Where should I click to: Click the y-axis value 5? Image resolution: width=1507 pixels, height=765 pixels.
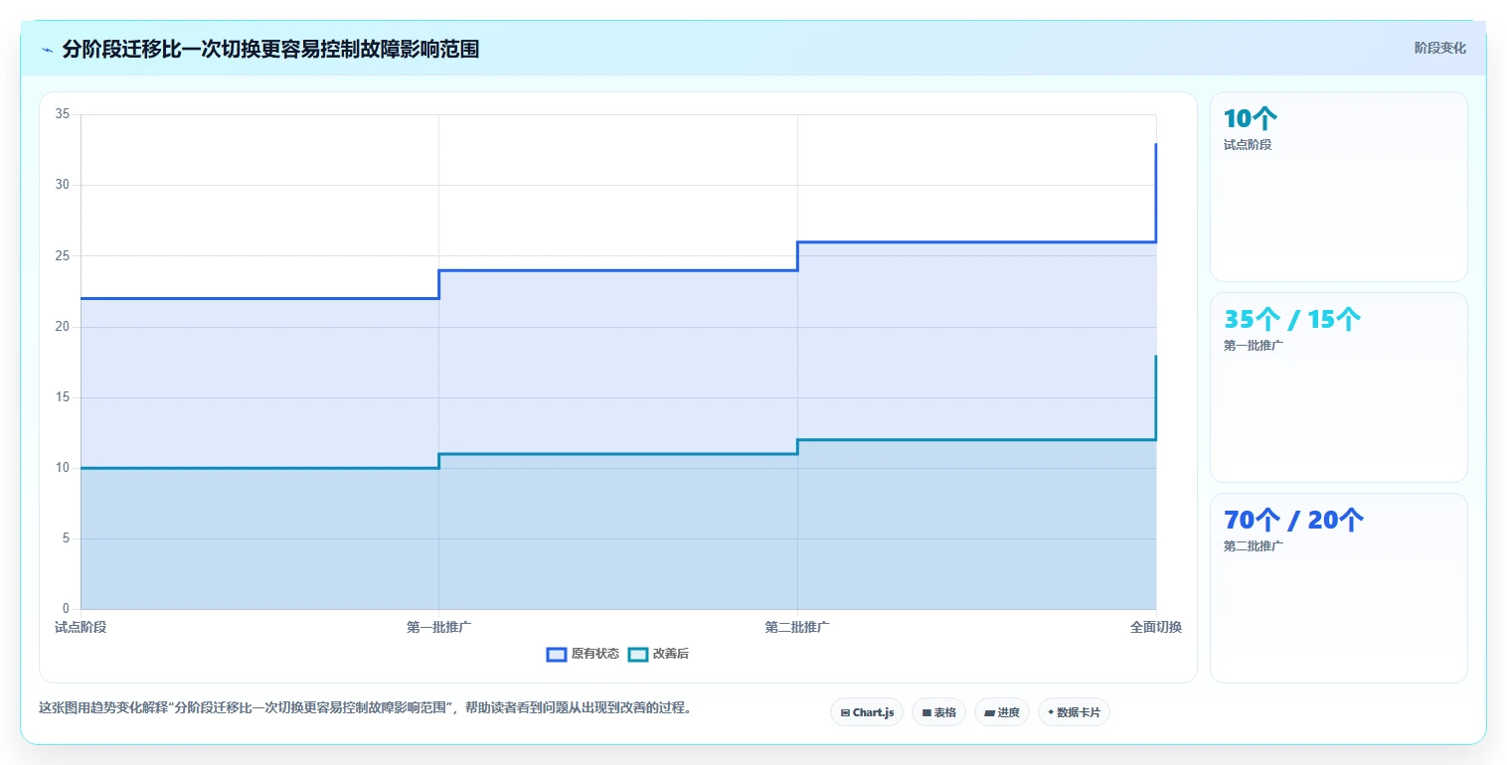point(65,538)
